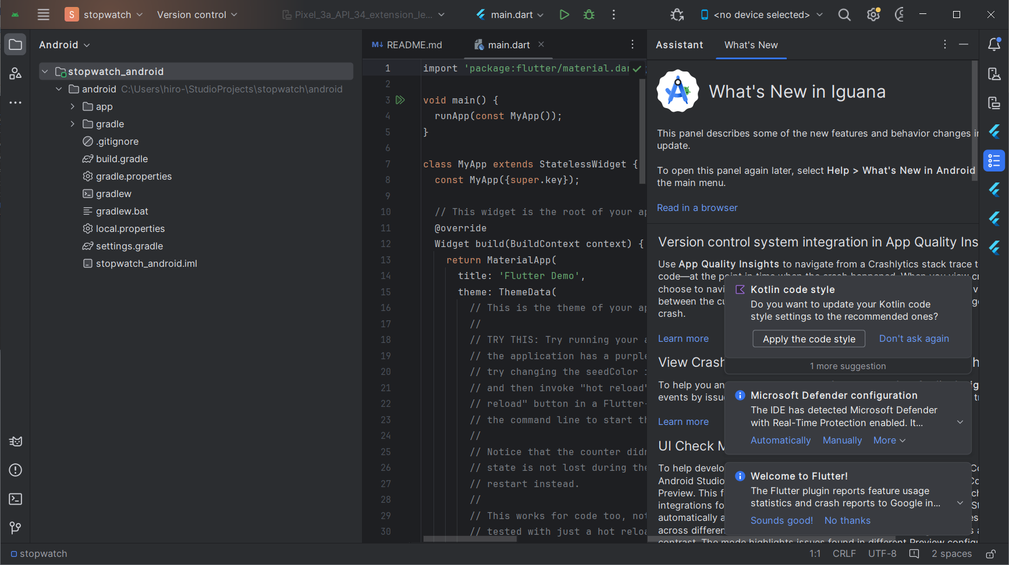Click the run gutter icon beside main()
The width and height of the screenshot is (1009, 565).
click(400, 100)
